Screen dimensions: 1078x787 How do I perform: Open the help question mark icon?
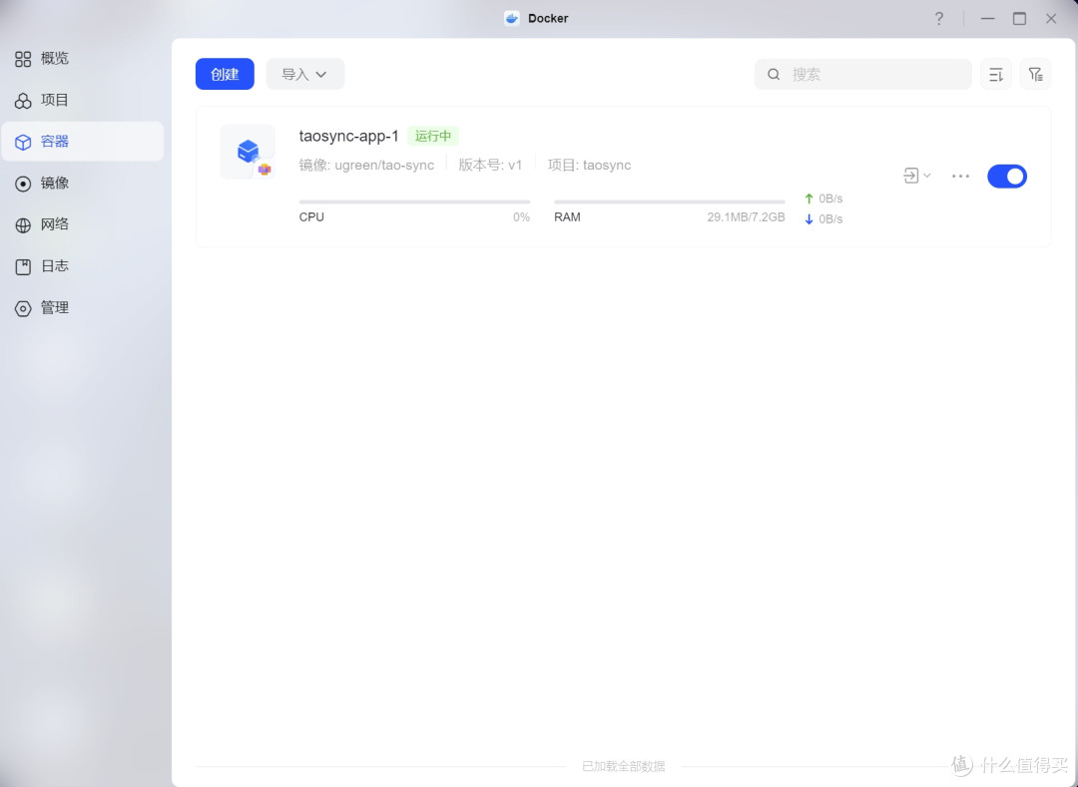pos(939,19)
